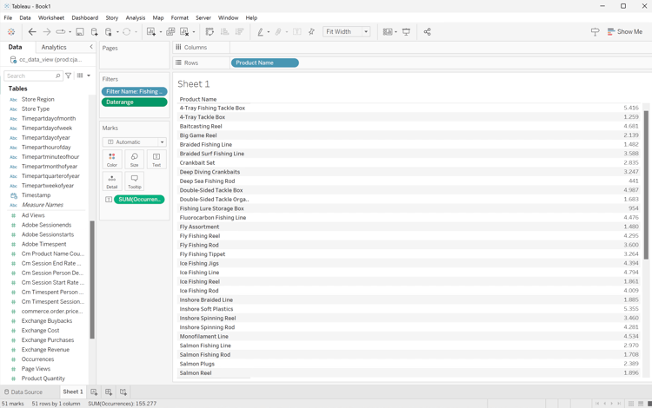This screenshot has width=652, height=408.
Task: Click the Fix axes pin icon
Action: click(311, 32)
